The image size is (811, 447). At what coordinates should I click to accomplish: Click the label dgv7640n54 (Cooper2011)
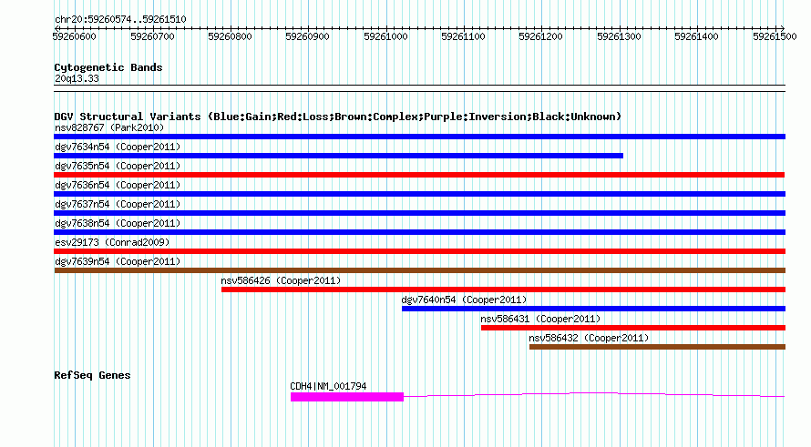click(464, 300)
